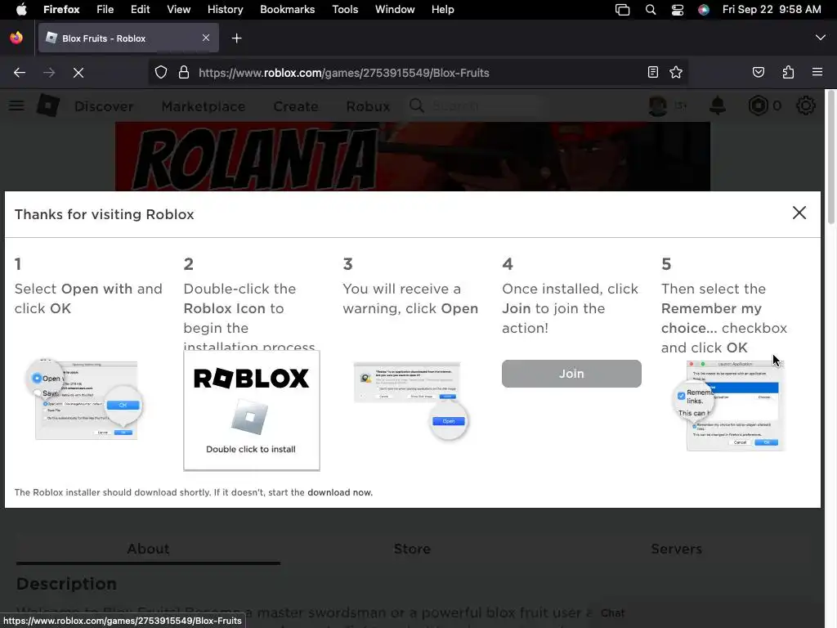Open Roblox settings gear

pyautogui.click(x=805, y=105)
